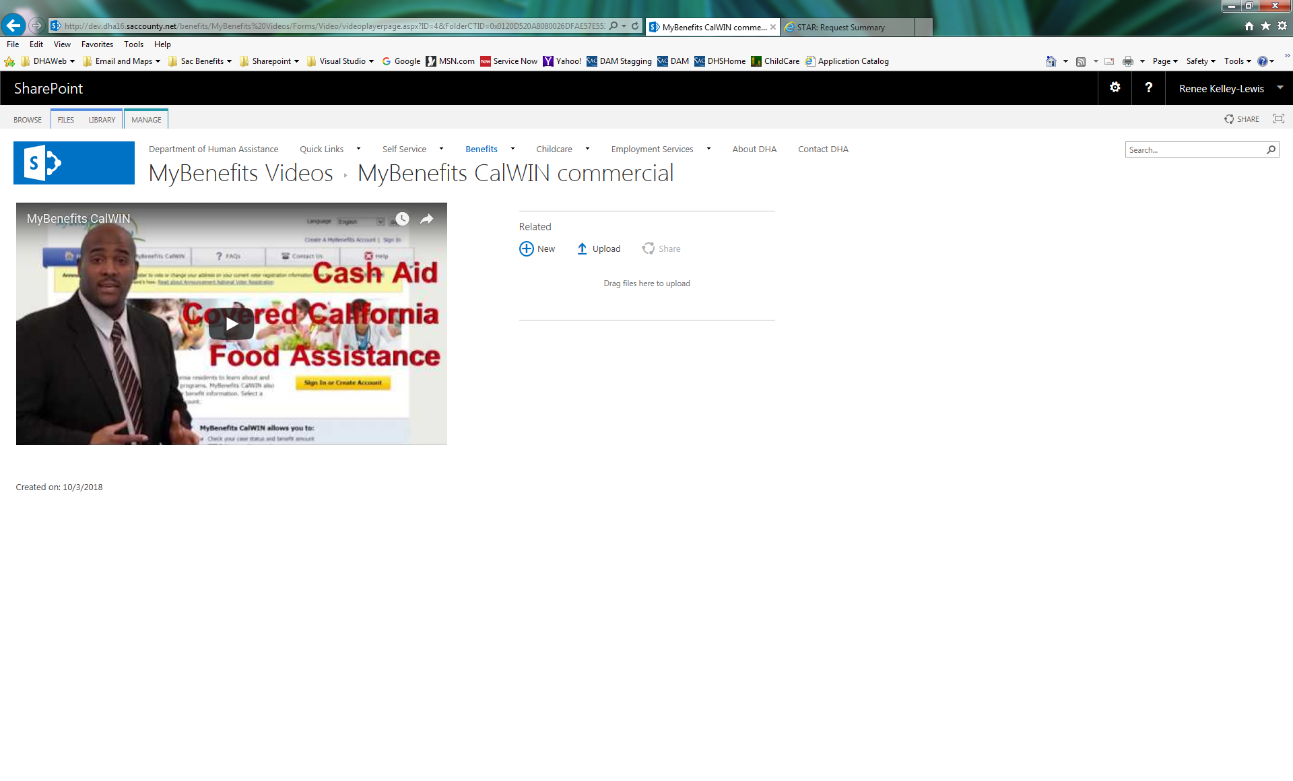Expand the Employment Services navigation arrow
This screenshot has height=781, width=1293.
point(708,149)
